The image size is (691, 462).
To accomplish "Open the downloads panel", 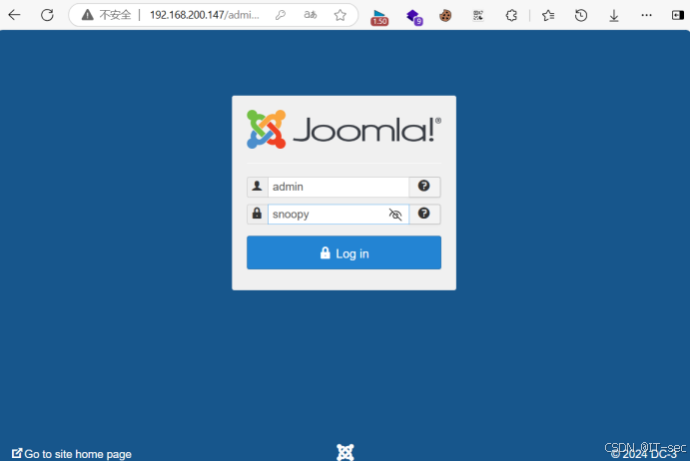I will click(614, 16).
